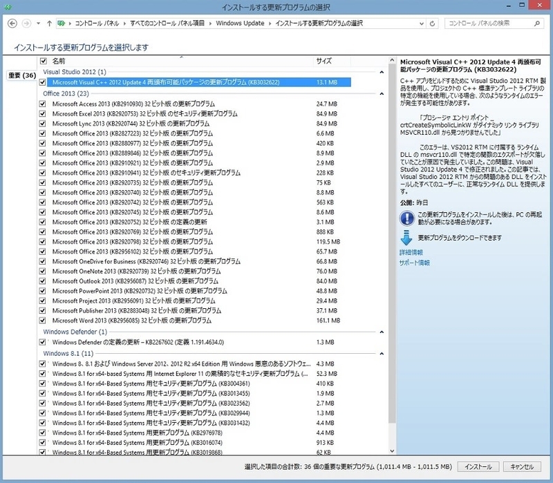Uncheck Visual C++ 2012 Update 4 KB3032622
Screen dimensions: 553x483
pyautogui.click(x=43, y=82)
